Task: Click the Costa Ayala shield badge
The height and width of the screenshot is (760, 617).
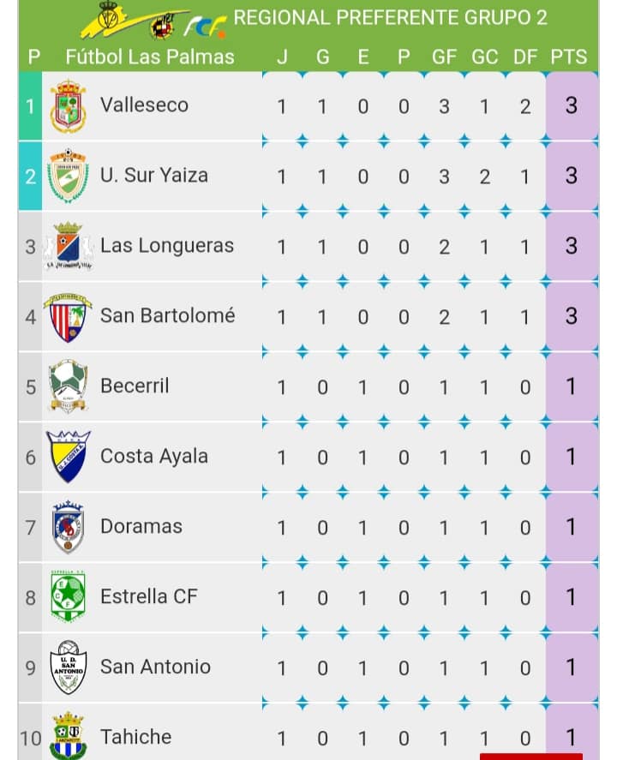Action: click(69, 456)
